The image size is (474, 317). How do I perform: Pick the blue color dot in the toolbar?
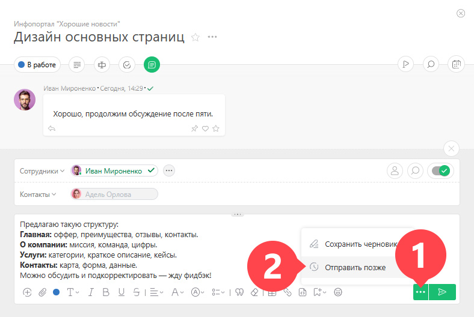pyautogui.click(x=56, y=292)
